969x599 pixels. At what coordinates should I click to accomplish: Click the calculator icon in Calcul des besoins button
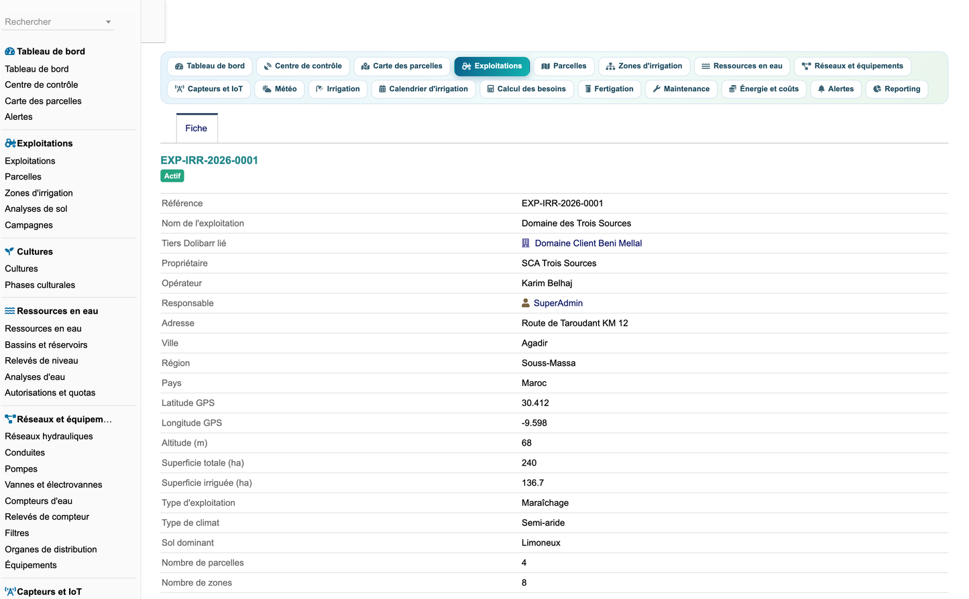coord(491,89)
